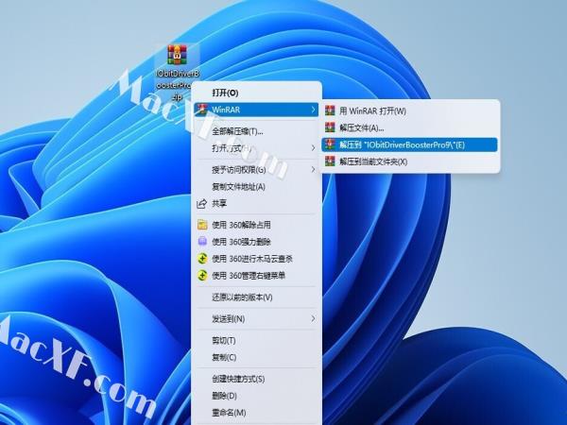Click the 360进行木马云查杀 icon
Viewport: 567px width, 425px height.
(202, 259)
